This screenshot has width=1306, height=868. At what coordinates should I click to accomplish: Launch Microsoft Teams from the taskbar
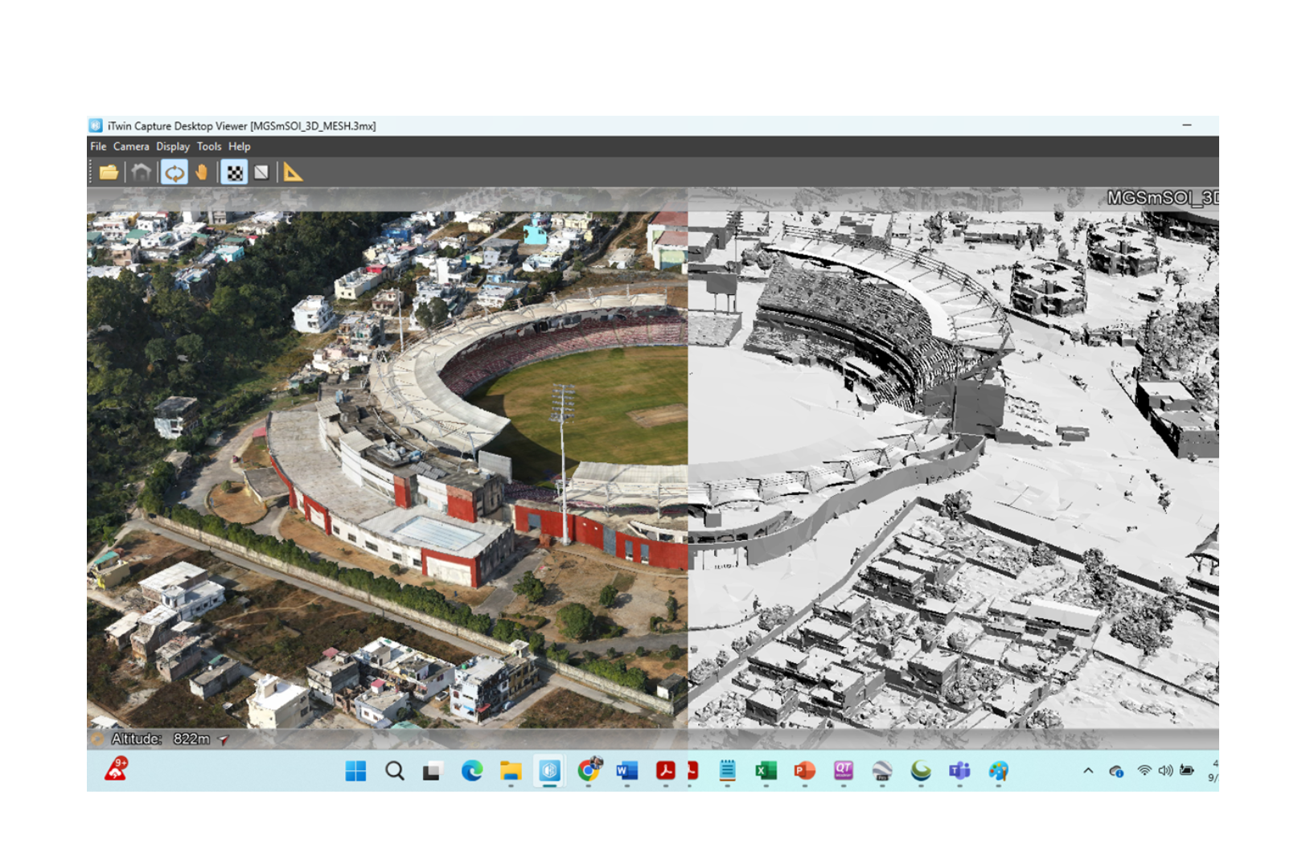[959, 771]
